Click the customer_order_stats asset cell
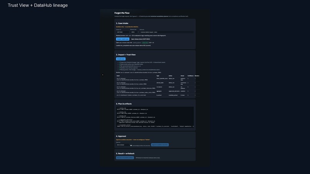The image size is (310, 174). (x=136, y=92)
